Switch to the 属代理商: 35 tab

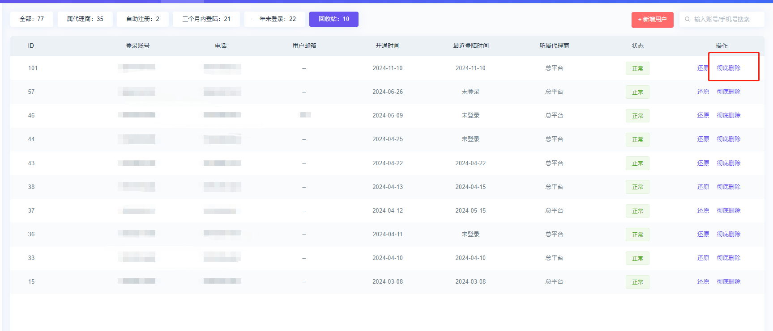85,19
